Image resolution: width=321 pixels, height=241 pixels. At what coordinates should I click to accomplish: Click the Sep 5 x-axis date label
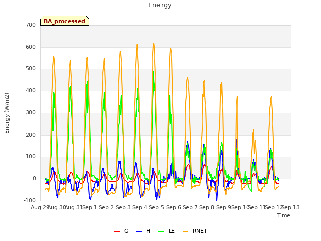[x=156, y=207]
